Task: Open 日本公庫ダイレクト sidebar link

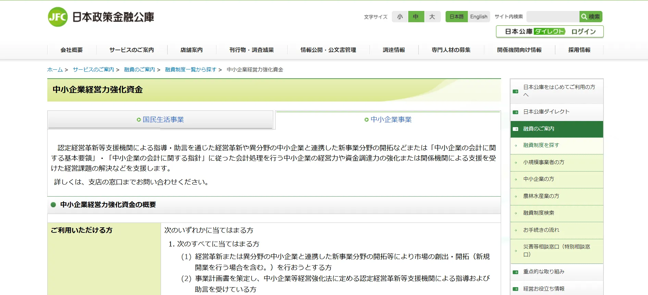Action: (557, 112)
